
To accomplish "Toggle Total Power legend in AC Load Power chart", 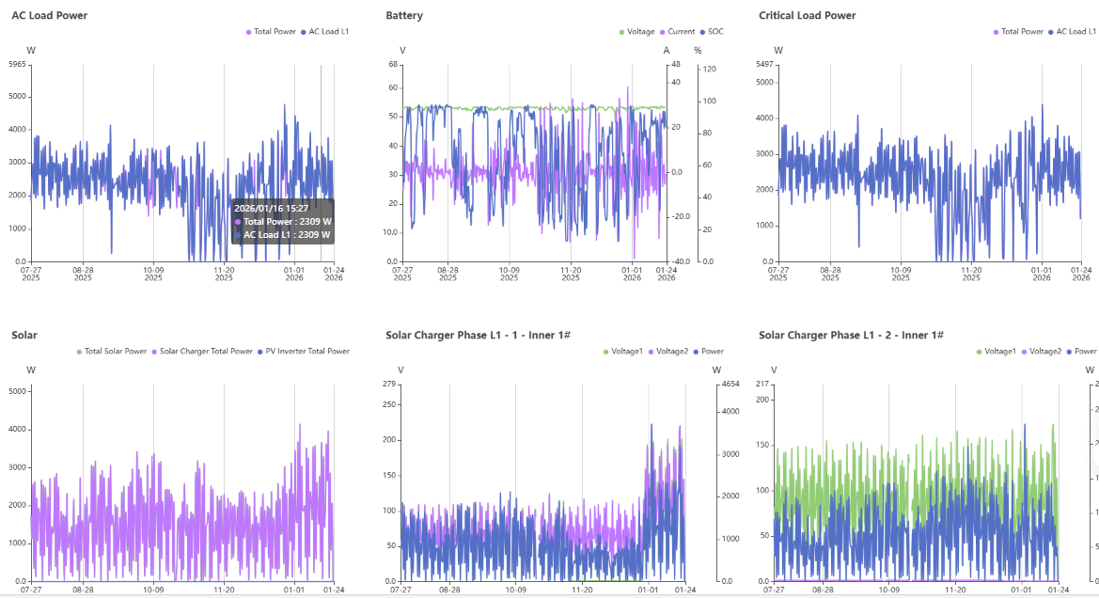I will coord(271,32).
